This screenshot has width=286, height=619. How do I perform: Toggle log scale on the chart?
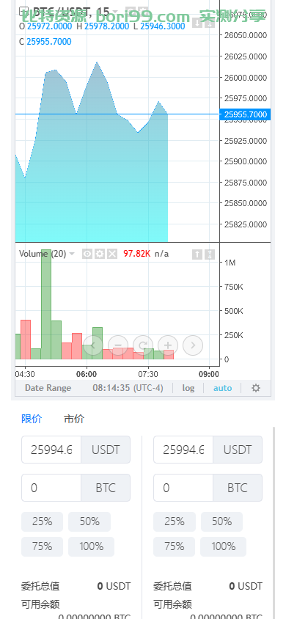point(188,388)
